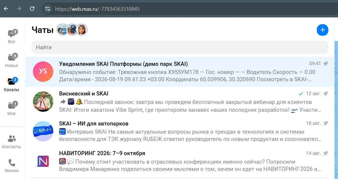The height and width of the screenshot is (179, 338).
Task: Click small channel icon in SKAI ИИ preview
Action: pos(62,131)
